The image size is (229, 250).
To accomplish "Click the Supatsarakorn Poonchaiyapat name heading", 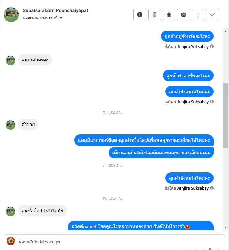I will [55, 10].
